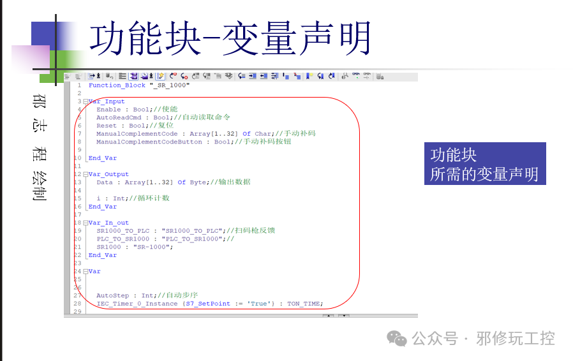Click the "_SR_1000" block name

pos(170,85)
